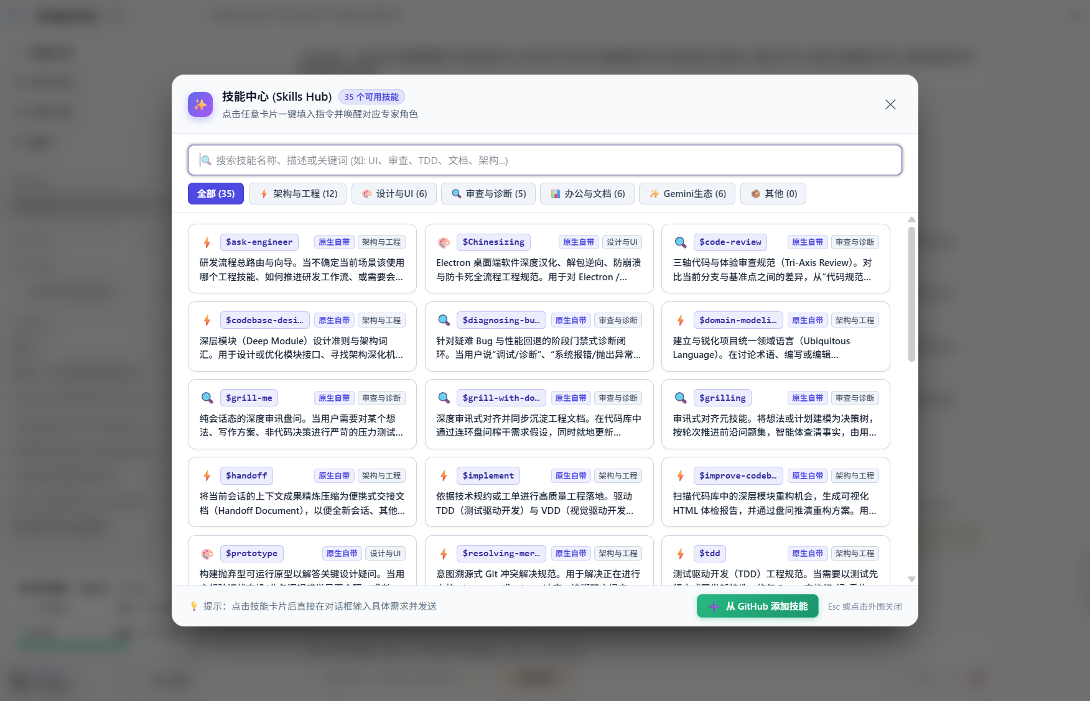Image resolution: width=1090 pixels, height=701 pixels.
Task: Select the $code-review skill tag
Action: coord(730,242)
